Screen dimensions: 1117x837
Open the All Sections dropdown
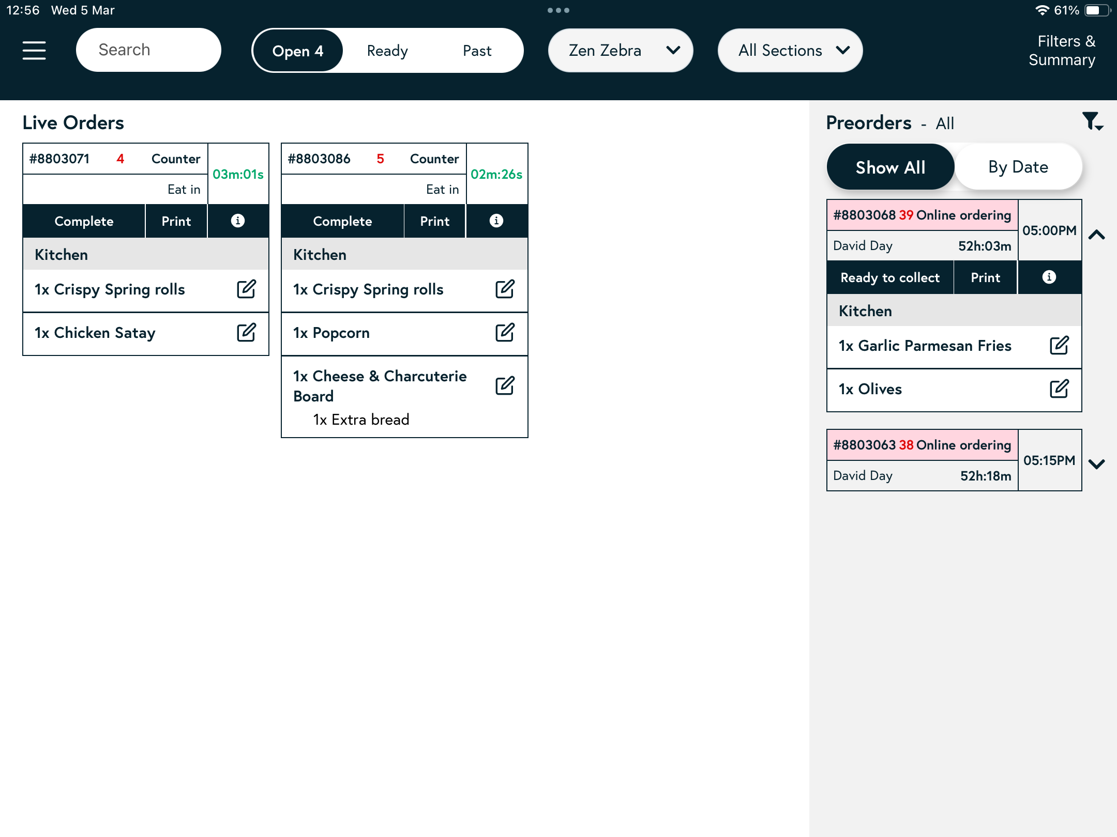[790, 51]
